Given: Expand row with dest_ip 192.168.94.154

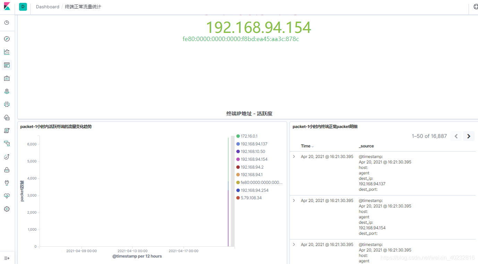Looking at the screenshot, I should tap(294, 201).
